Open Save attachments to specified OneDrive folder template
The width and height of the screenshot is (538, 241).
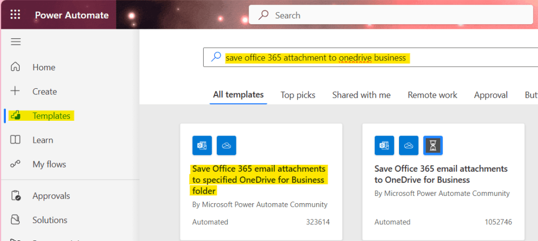(x=258, y=180)
